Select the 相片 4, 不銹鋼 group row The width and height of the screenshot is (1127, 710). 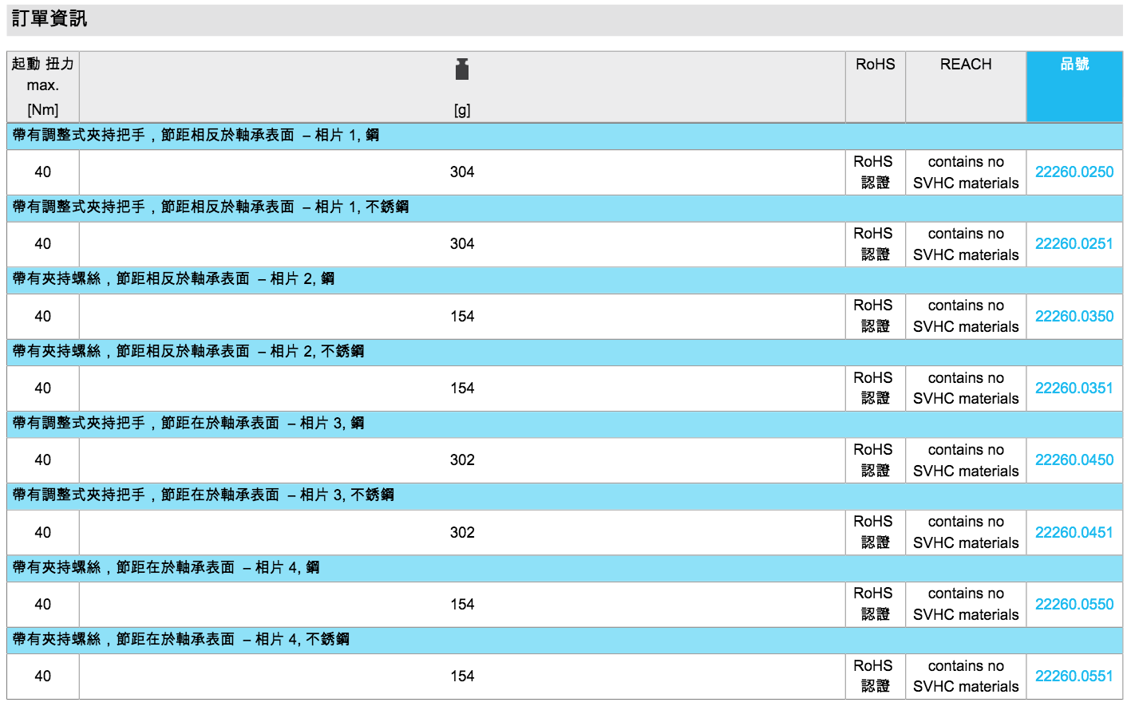tap(180, 640)
